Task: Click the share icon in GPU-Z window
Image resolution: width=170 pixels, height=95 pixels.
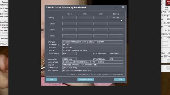Action: tap(166, 8)
